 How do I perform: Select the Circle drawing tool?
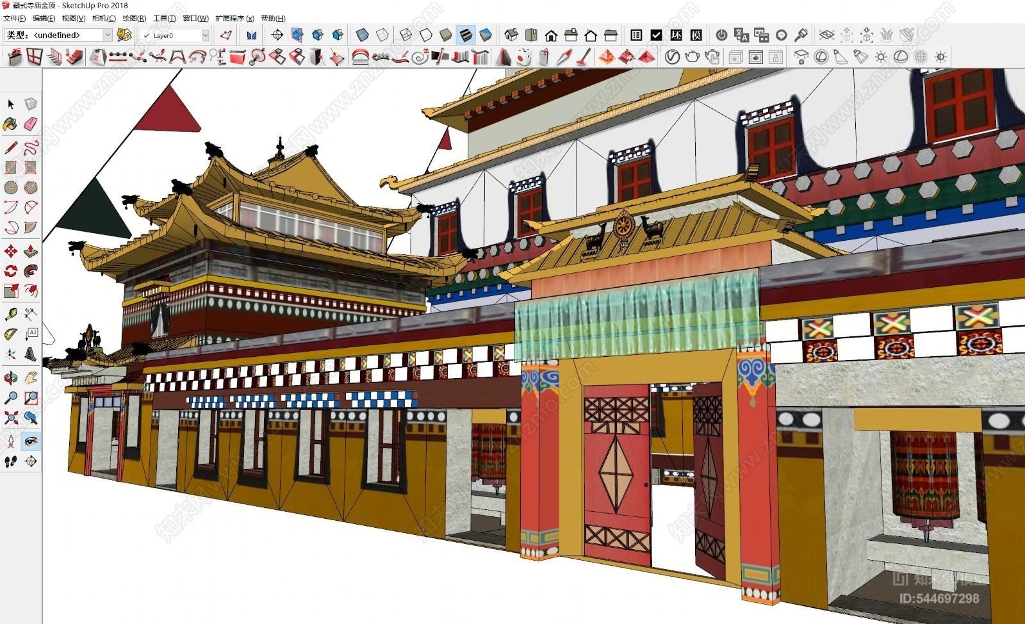pos(11,187)
